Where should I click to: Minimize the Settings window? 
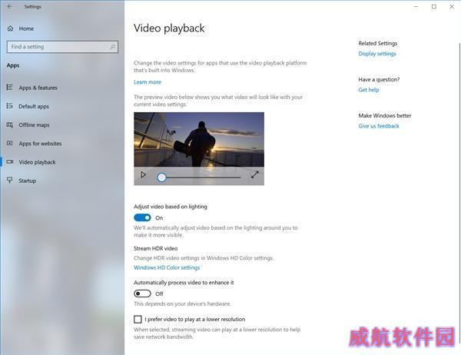pyautogui.click(x=416, y=6)
